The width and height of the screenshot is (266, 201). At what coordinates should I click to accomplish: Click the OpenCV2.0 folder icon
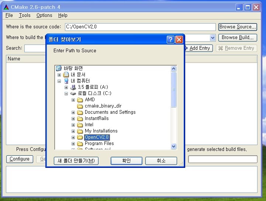coord(80,137)
